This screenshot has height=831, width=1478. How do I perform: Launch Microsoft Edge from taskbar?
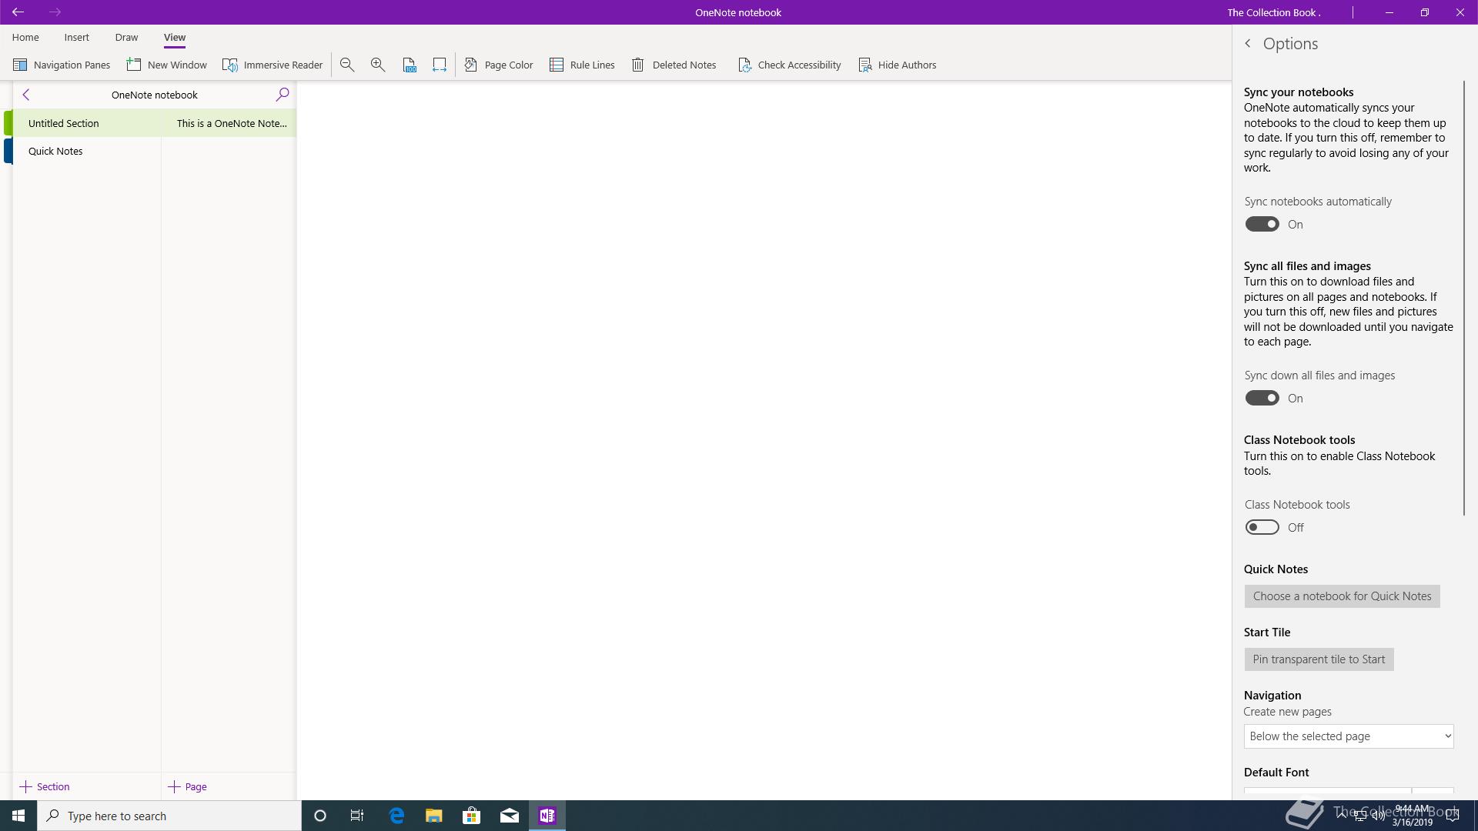pos(396,816)
